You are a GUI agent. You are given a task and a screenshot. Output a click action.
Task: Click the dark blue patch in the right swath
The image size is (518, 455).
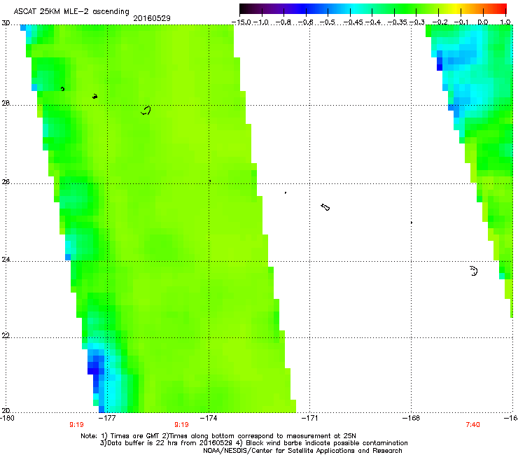point(440,64)
